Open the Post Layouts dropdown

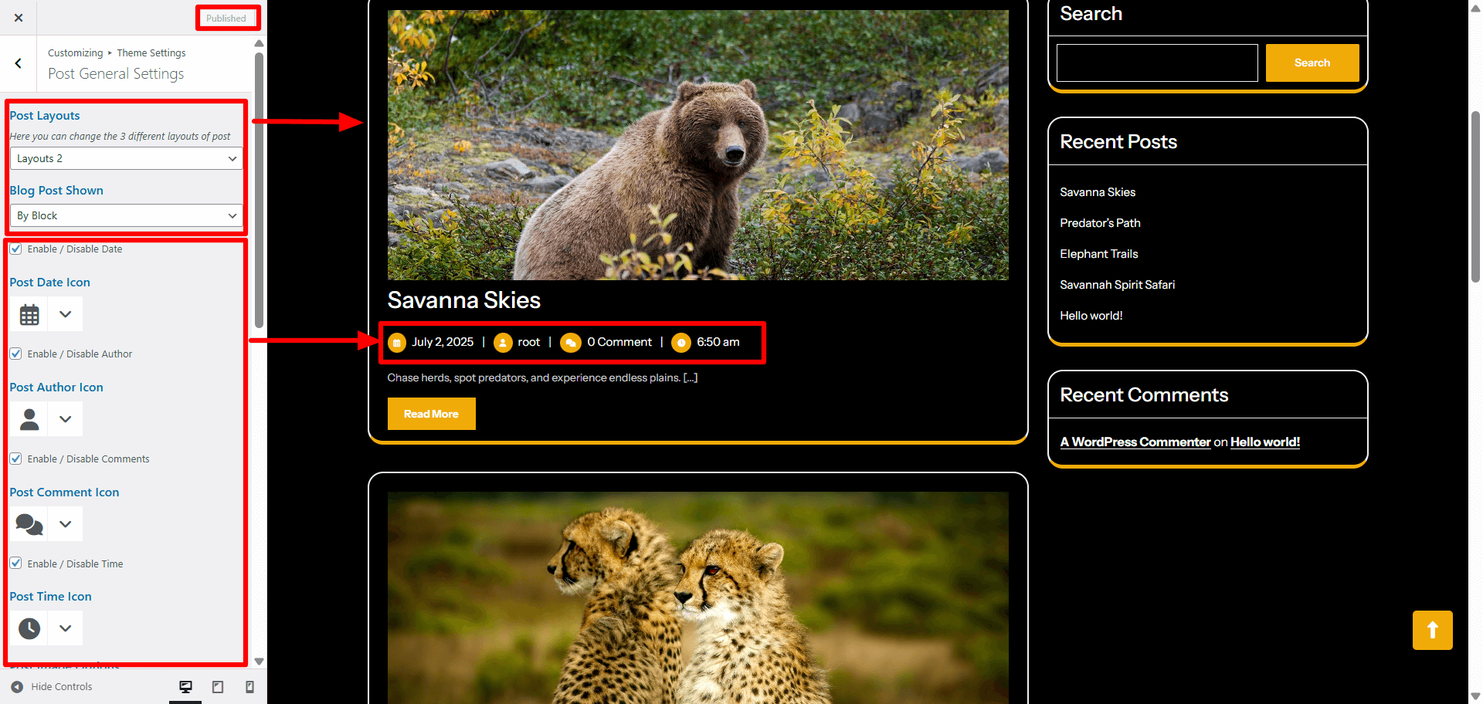point(126,158)
